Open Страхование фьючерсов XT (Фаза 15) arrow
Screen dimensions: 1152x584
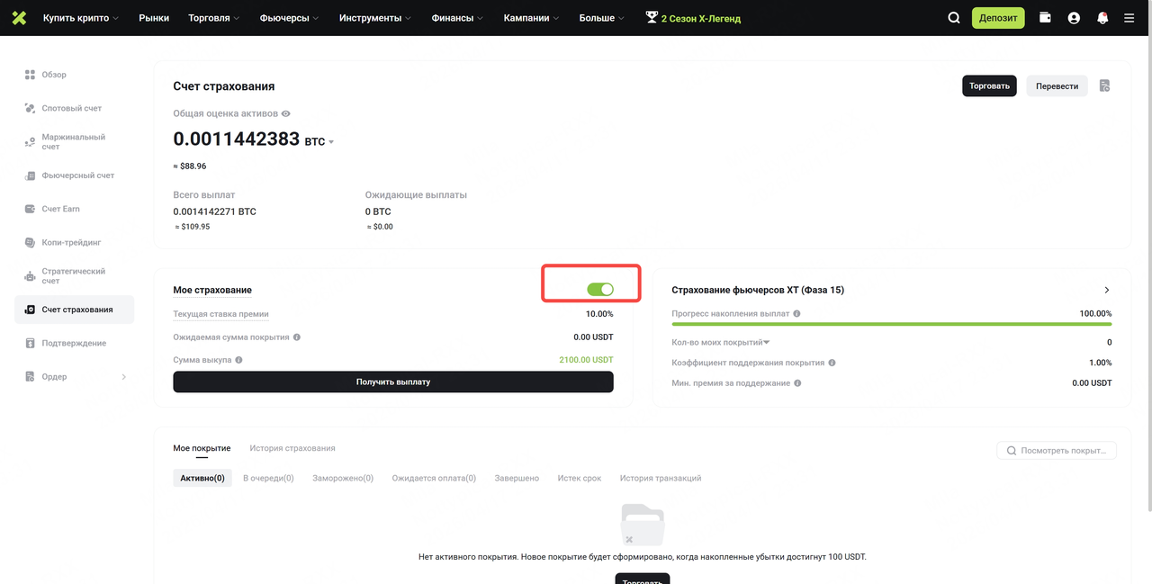coord(1107,290)
